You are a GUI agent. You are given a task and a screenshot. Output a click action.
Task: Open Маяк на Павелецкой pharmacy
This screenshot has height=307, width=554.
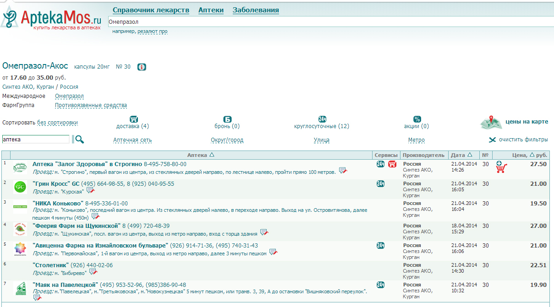pyautogui.click(x=66, y=285)
